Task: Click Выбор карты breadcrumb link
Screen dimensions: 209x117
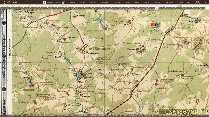Action: coord(6,6)
